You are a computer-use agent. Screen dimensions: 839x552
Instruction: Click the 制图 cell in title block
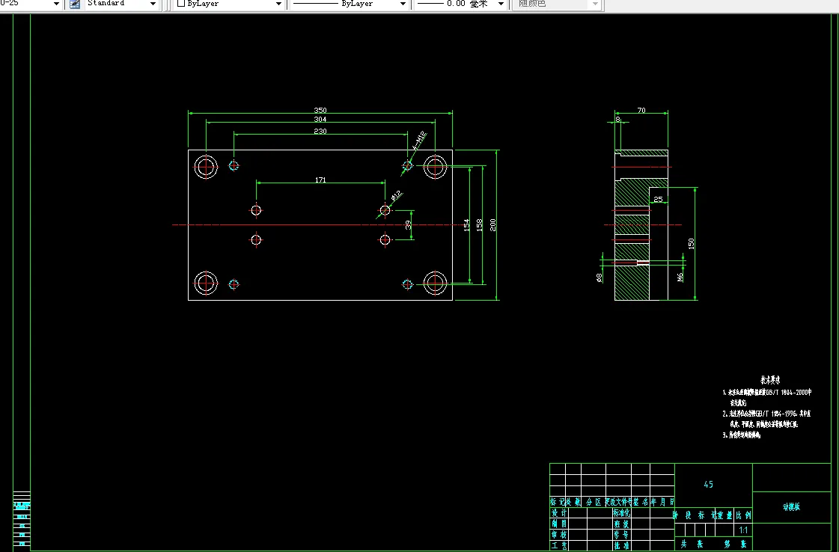click(559, 524)
